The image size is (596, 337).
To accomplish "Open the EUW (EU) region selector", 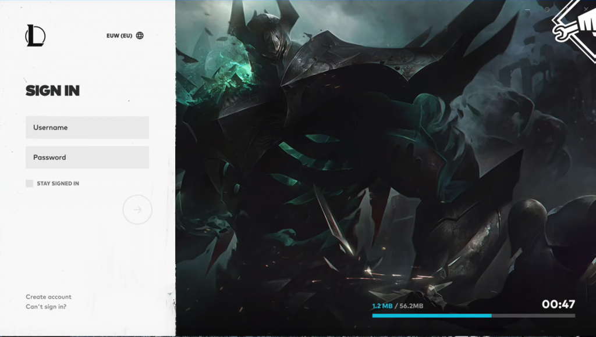I will (x=119, y=35).
